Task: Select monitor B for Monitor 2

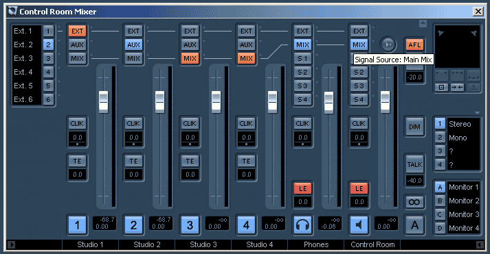Action: coord(440,201)
